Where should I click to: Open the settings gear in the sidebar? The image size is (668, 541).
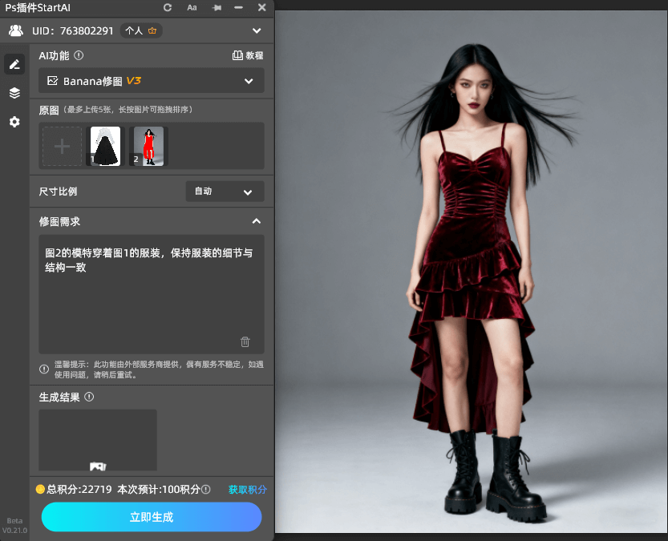14,122
